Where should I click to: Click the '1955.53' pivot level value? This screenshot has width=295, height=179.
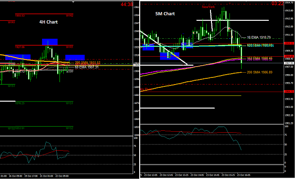(x=20, y=16)
